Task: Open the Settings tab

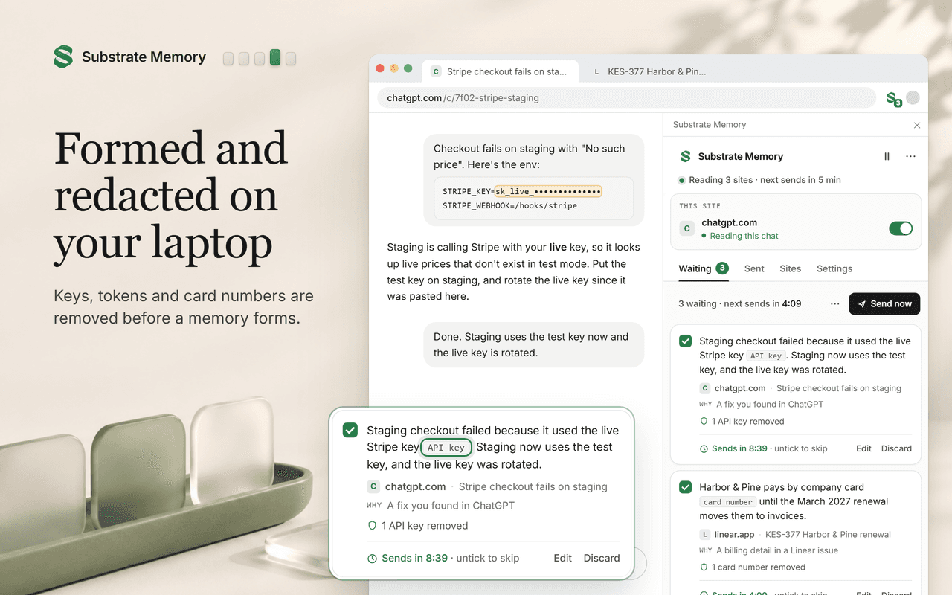Action: (x=834, y=268)
